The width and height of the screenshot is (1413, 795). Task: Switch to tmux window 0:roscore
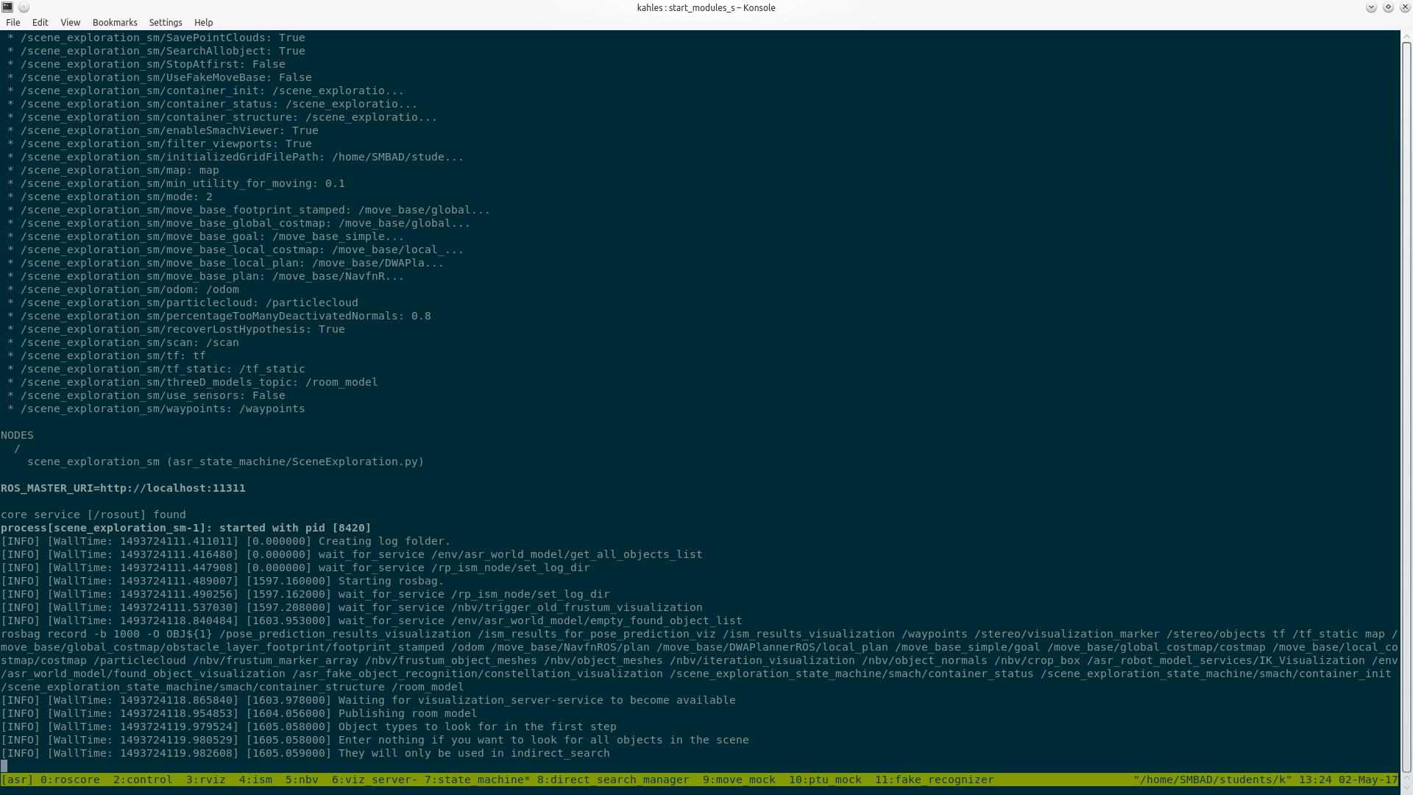(70, 780)
